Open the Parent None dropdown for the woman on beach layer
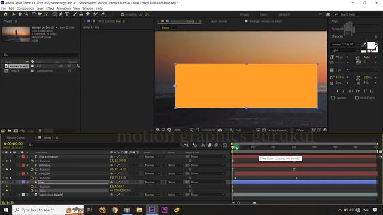383x215 pixels. point(208,195)
